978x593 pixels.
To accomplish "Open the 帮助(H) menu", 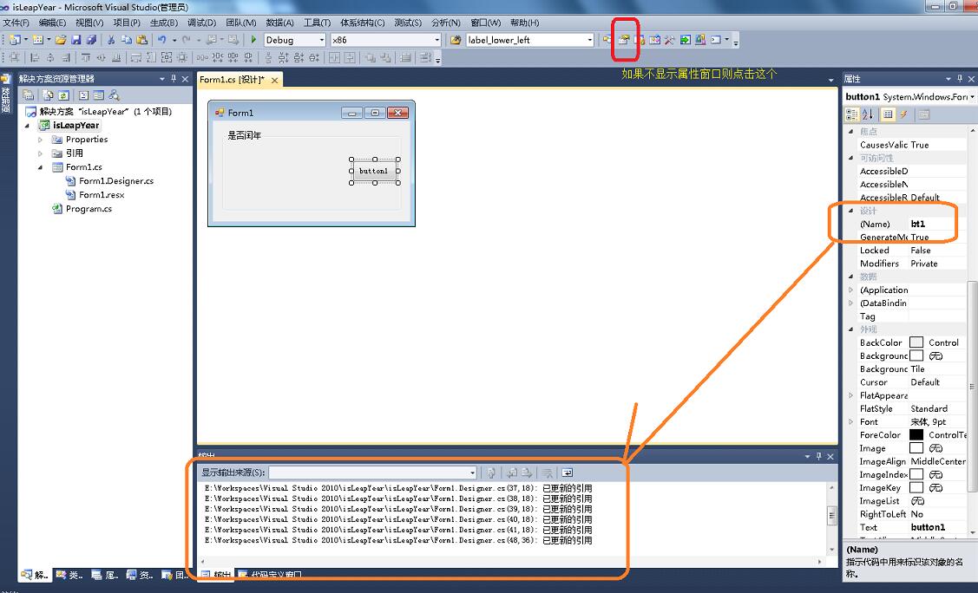I will tap(524, 23).
